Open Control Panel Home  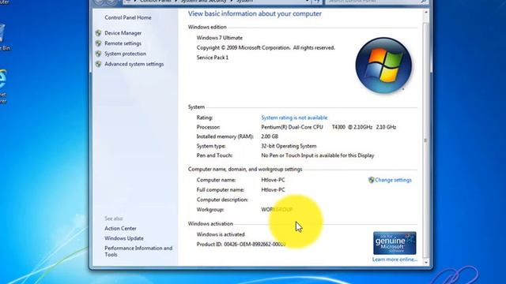point(128,17)
